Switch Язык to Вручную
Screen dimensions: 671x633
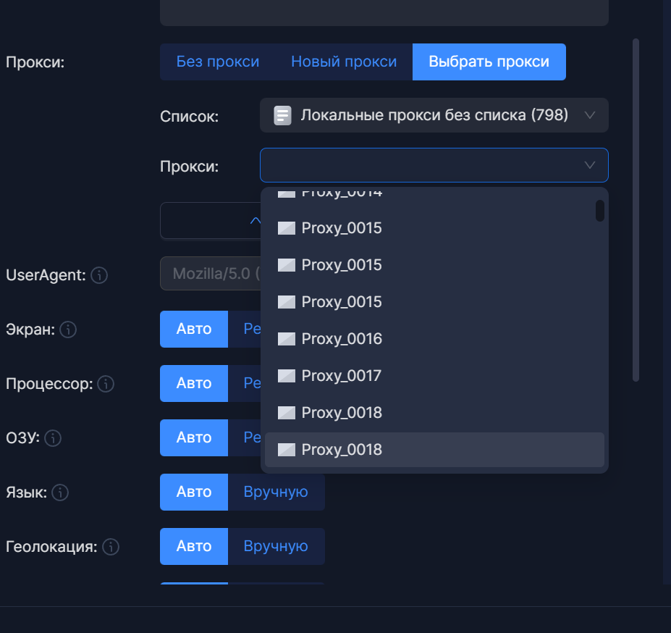coord(276,492)
